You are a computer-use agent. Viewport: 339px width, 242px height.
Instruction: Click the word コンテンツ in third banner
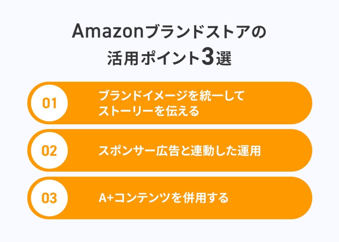point(142,198)
